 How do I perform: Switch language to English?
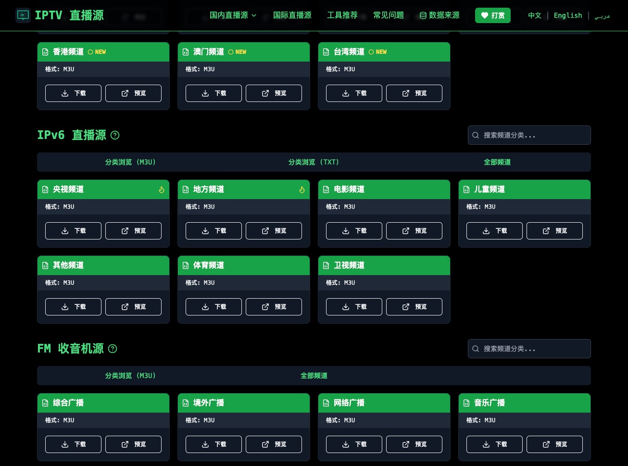(568, 15)
